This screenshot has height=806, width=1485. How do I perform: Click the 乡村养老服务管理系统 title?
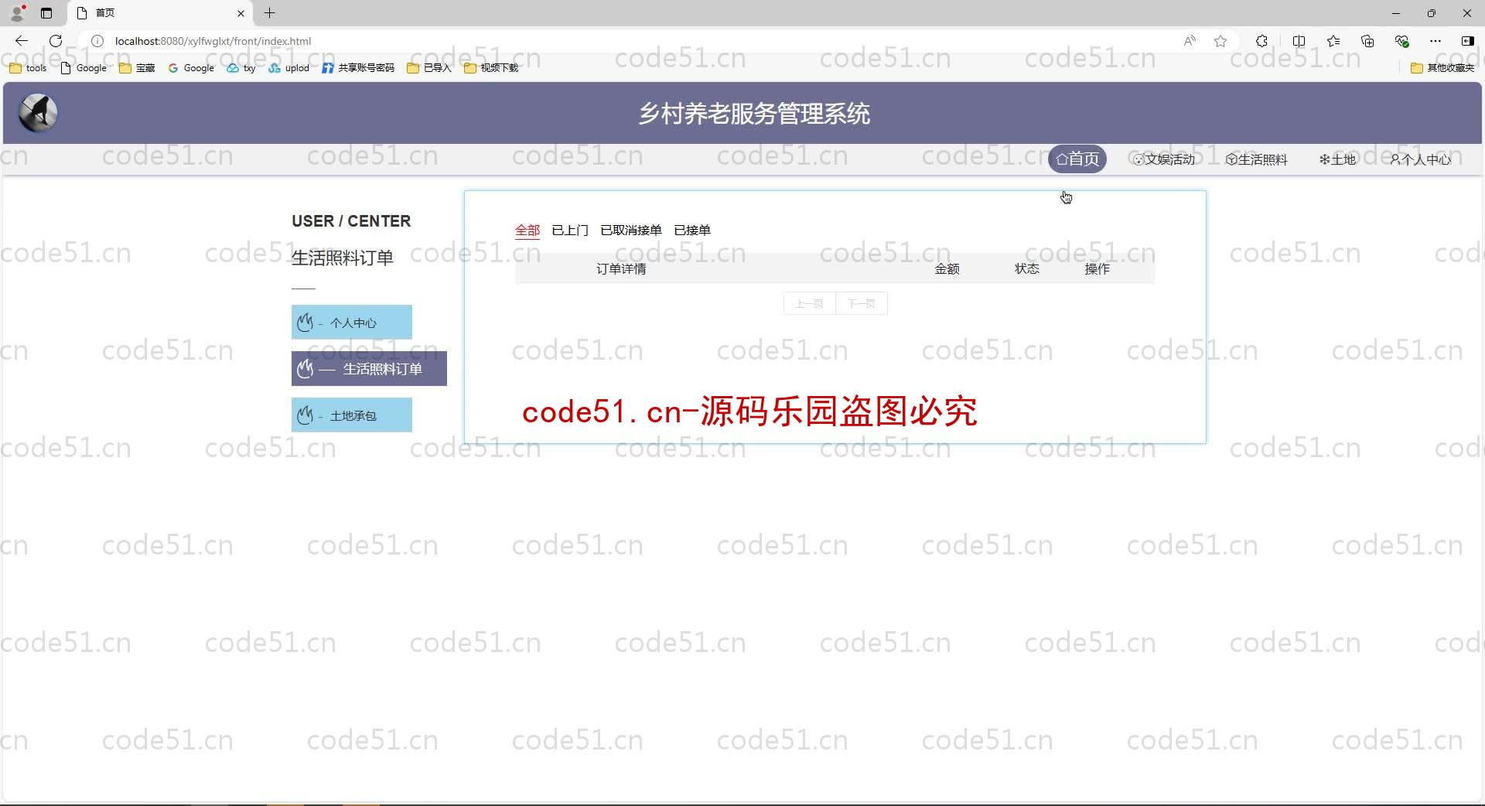tap(754, 114)
